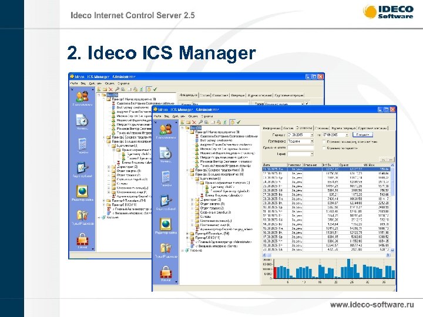Click table horizontal scrollbar right arrow

388,255
